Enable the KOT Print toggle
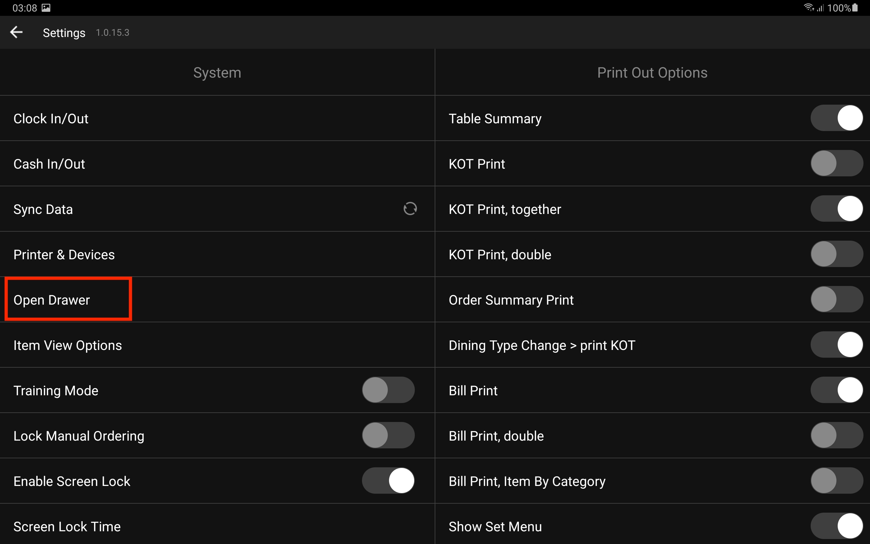 tap(836, 163)
